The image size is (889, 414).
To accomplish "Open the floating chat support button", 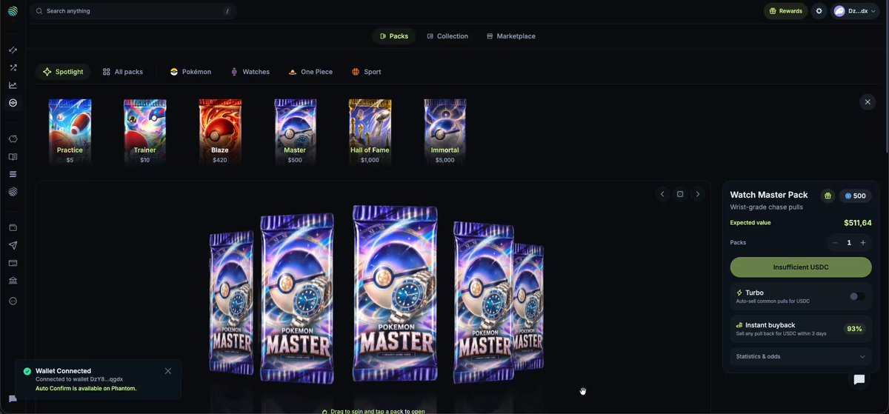I will coord(859,379).
